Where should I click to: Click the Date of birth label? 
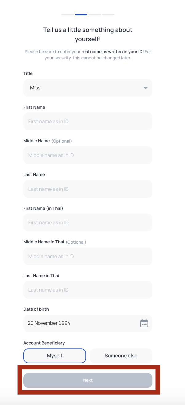tap(36, 309)
